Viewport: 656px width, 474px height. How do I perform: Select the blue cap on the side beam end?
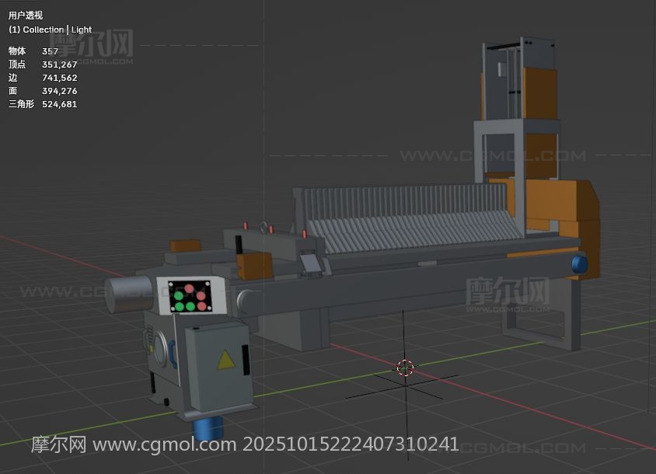tap(579, 264)
